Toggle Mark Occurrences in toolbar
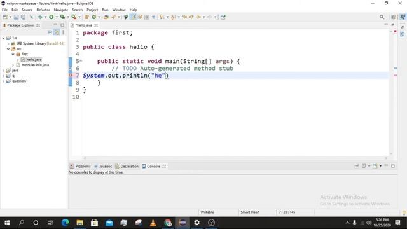This screenshot has height=229, width=407. coord(133,17)
